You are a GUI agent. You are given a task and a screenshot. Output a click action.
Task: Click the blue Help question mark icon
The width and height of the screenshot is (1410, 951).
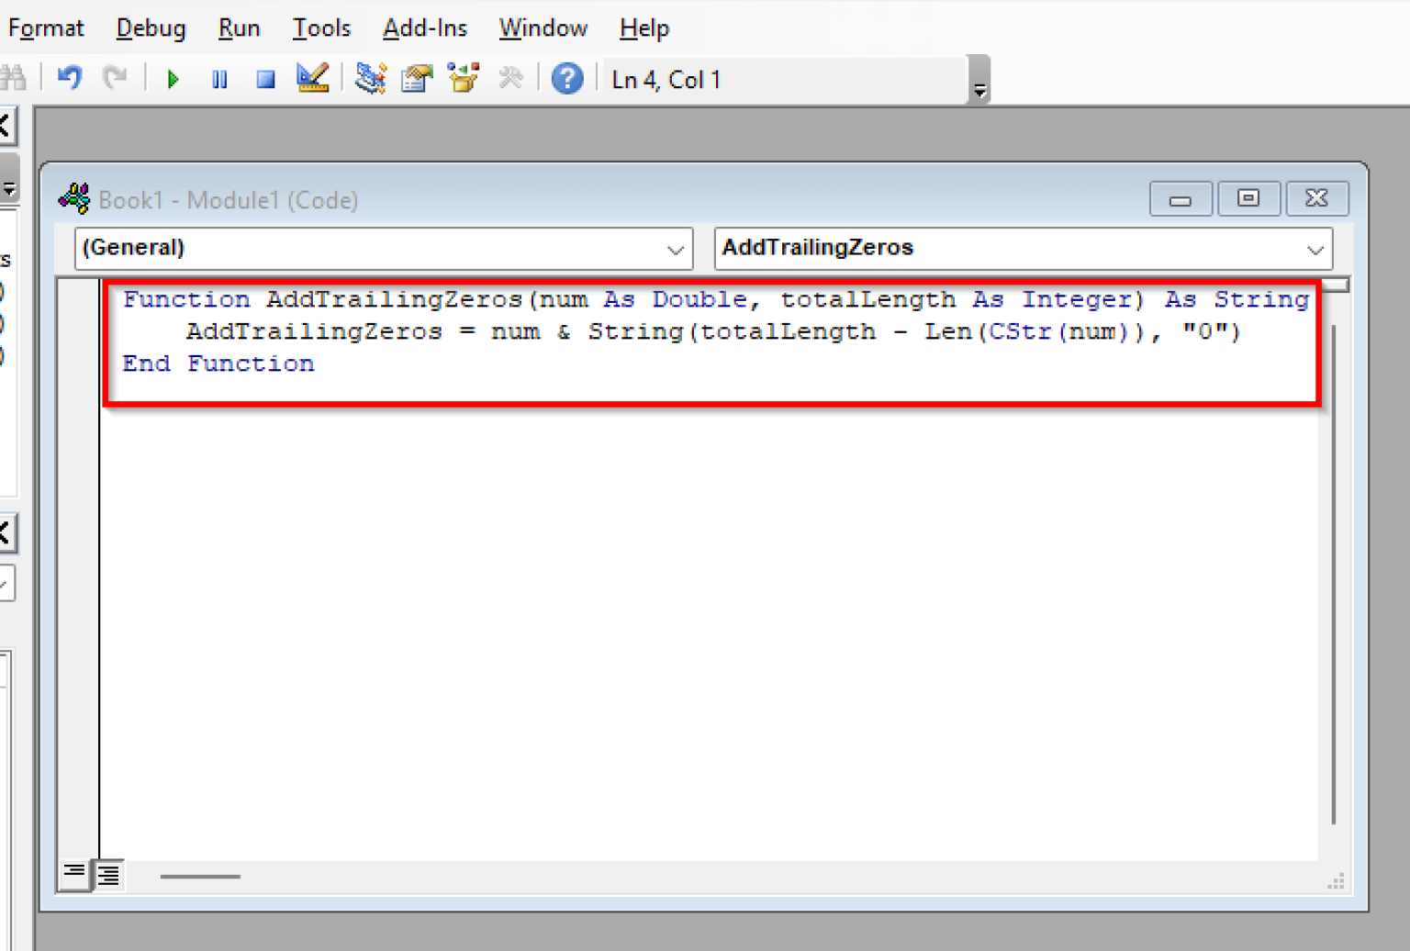click(x=567, y=79)
